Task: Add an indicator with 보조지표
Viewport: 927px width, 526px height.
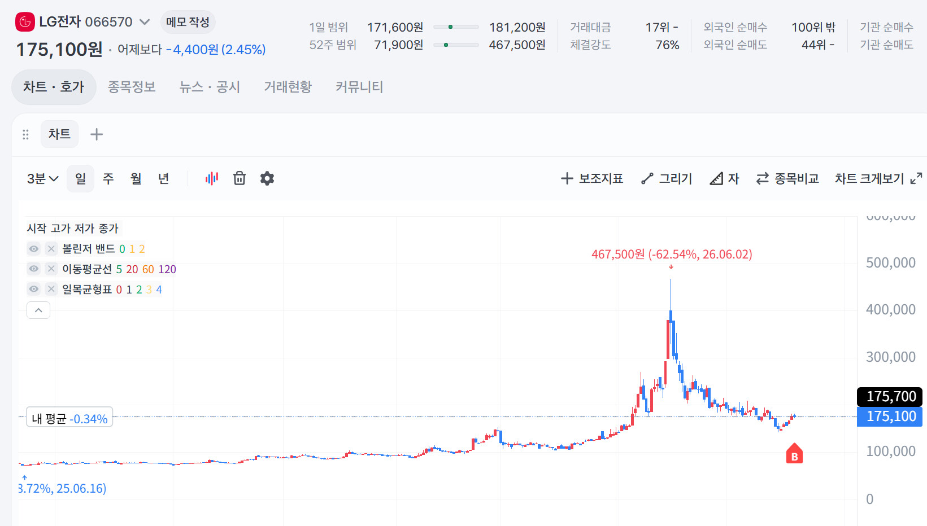Action: click(x=591, y=178)
